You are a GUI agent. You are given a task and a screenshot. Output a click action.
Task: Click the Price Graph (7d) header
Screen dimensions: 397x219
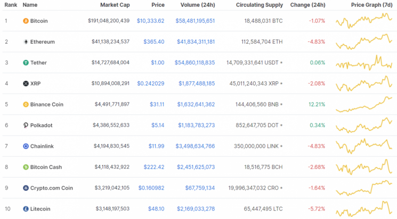click(371, 5)
